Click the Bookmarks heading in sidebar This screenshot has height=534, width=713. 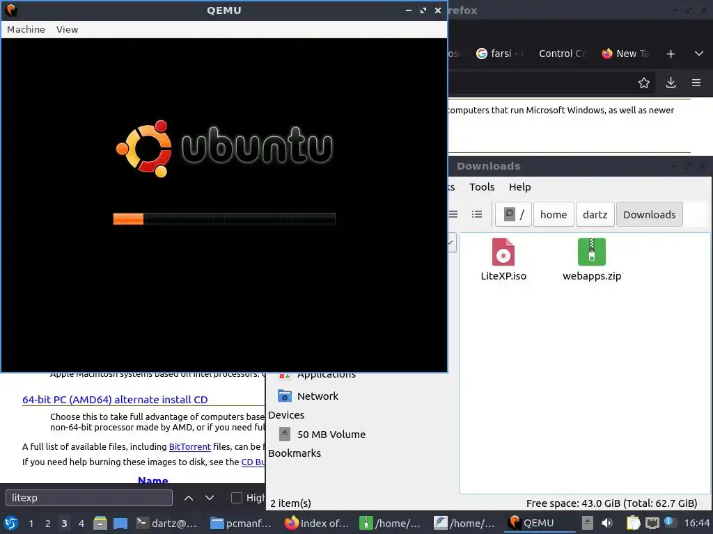(295, 453)
